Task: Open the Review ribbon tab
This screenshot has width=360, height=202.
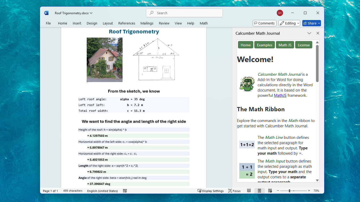Action: click(164, 23)
